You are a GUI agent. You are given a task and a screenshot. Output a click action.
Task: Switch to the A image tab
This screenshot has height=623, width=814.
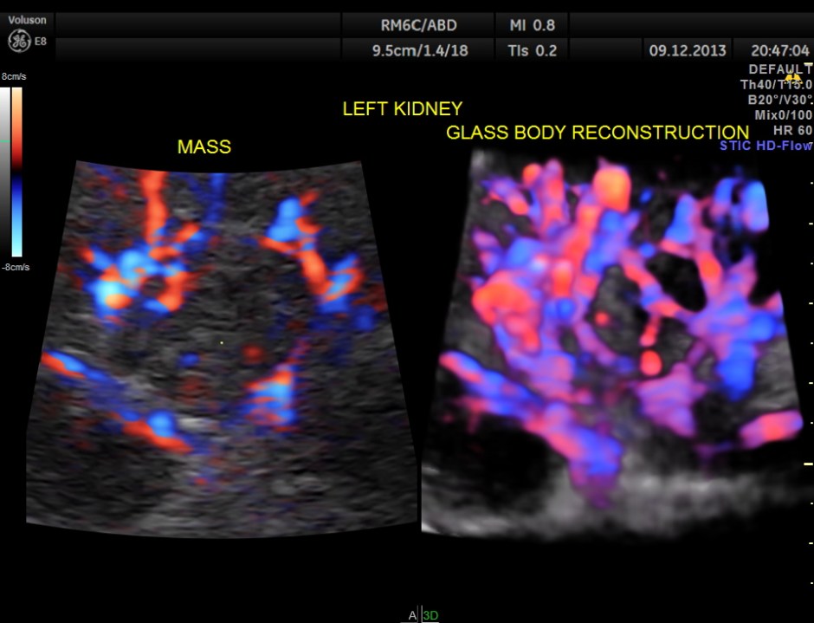pos(413,613)
